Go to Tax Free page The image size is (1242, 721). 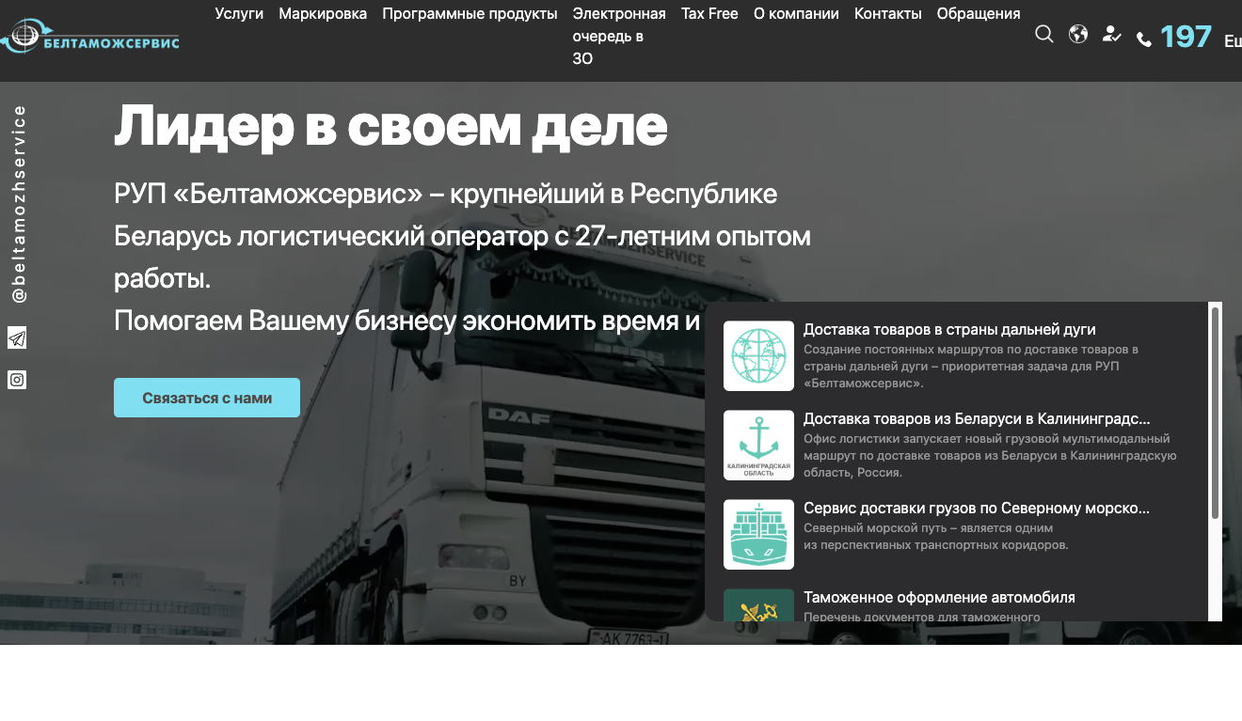[709, 13]
